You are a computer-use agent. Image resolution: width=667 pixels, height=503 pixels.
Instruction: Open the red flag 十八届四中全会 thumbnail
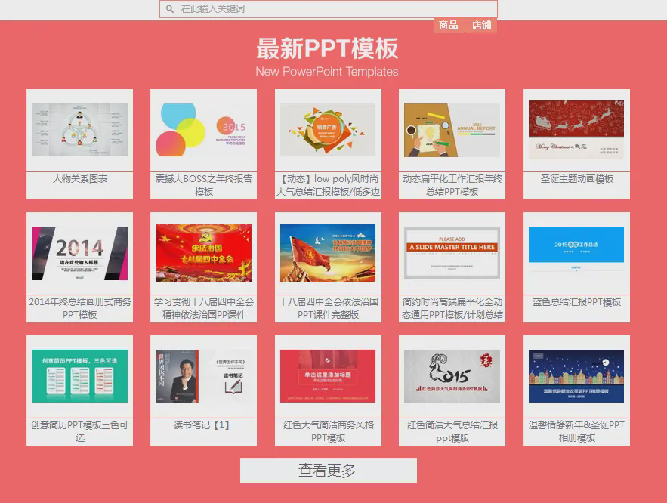coord(328,253)
